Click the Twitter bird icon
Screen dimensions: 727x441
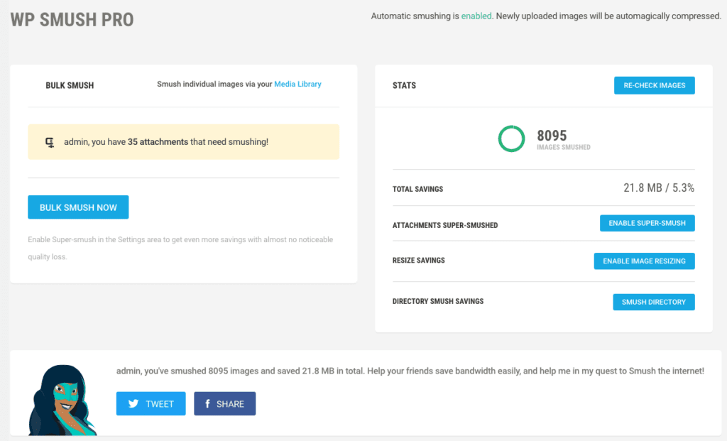point(133,403)
